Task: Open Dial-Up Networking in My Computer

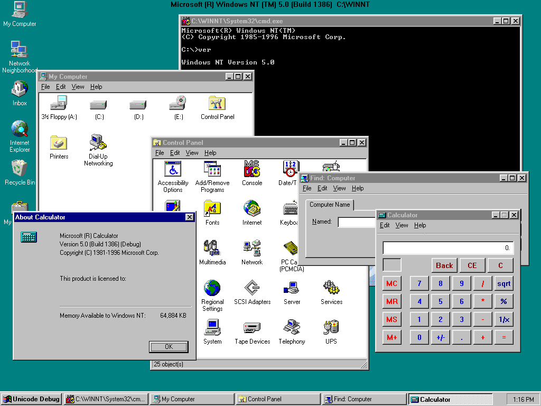Action: (98, 142)
